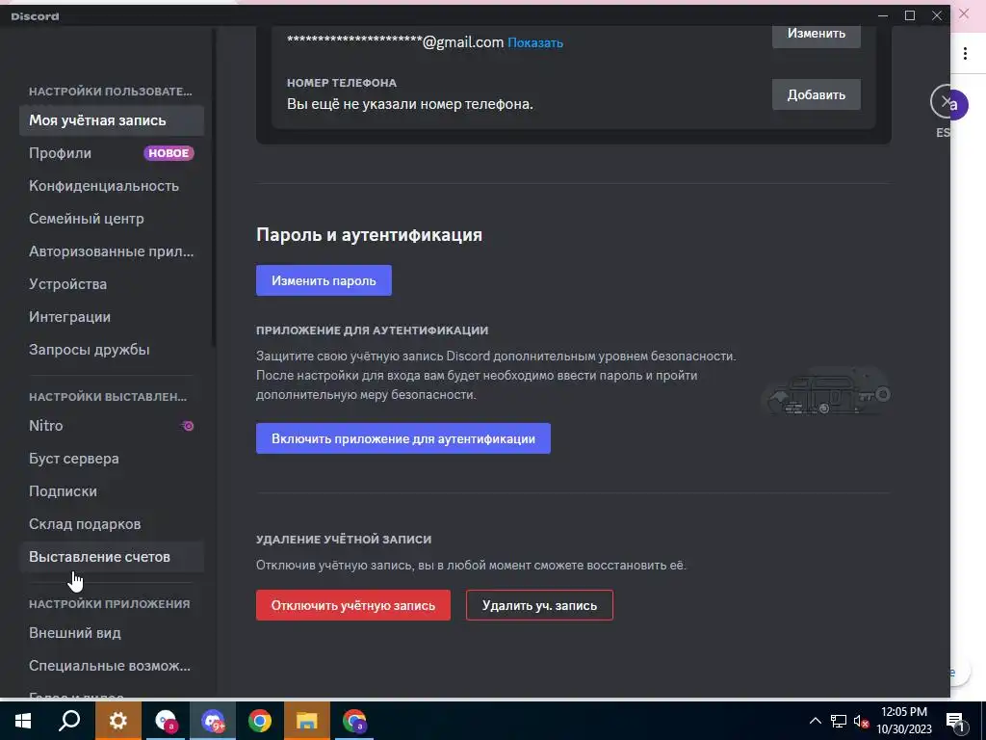Open Склад подарков
The height and width of the screenshot is (740, 986).
(x=112, y=524)
